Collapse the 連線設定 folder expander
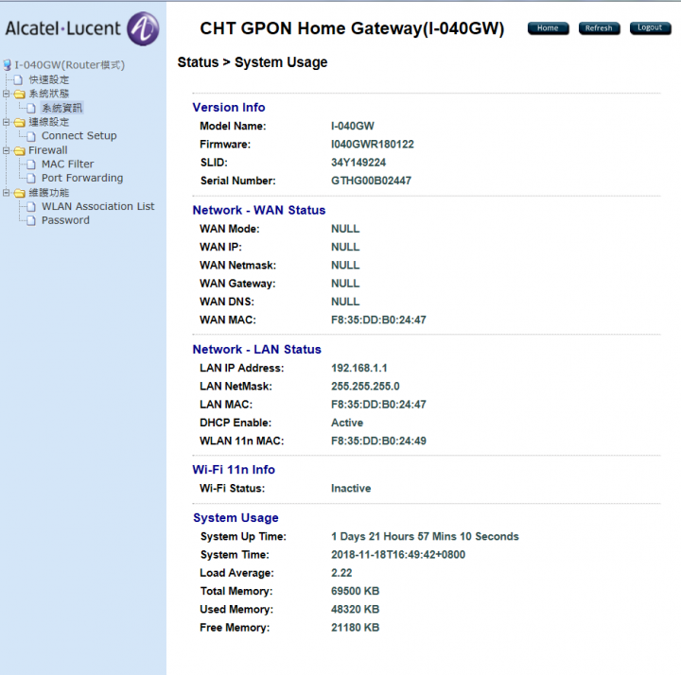Screen dimensions: 681x675 (6, 122)
